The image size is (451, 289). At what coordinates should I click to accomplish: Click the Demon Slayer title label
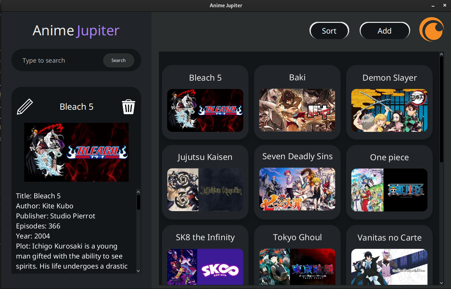pos(390,78)
